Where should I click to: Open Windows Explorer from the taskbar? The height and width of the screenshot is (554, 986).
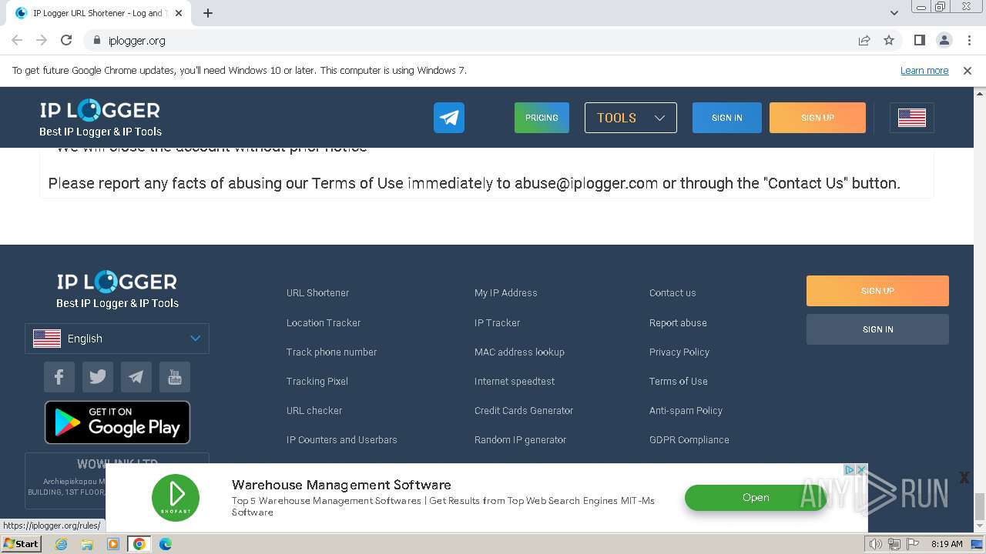pyautogui.click(x=87, y=544)
